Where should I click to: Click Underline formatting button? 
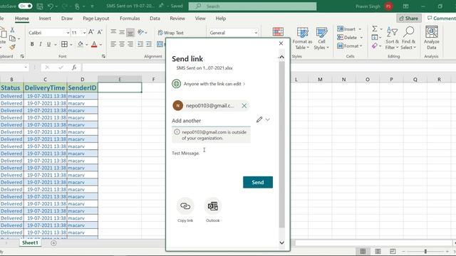(48, 44)
